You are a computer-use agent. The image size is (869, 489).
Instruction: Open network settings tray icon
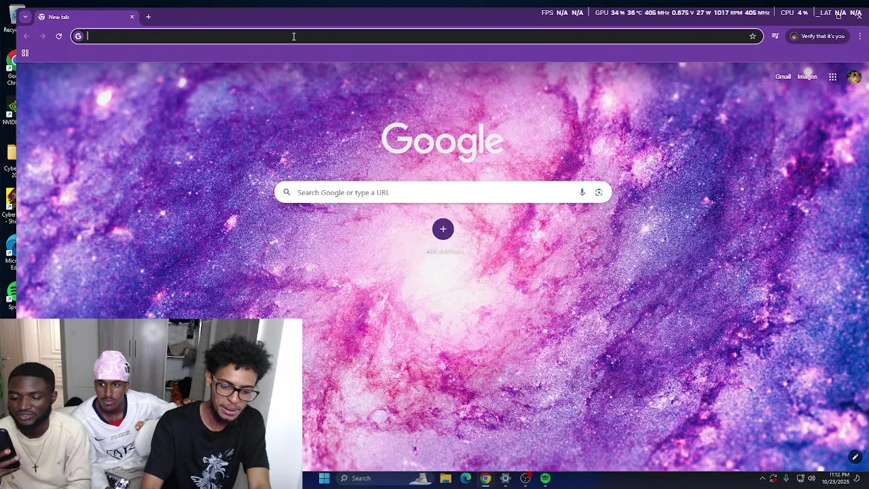point(800,478)
